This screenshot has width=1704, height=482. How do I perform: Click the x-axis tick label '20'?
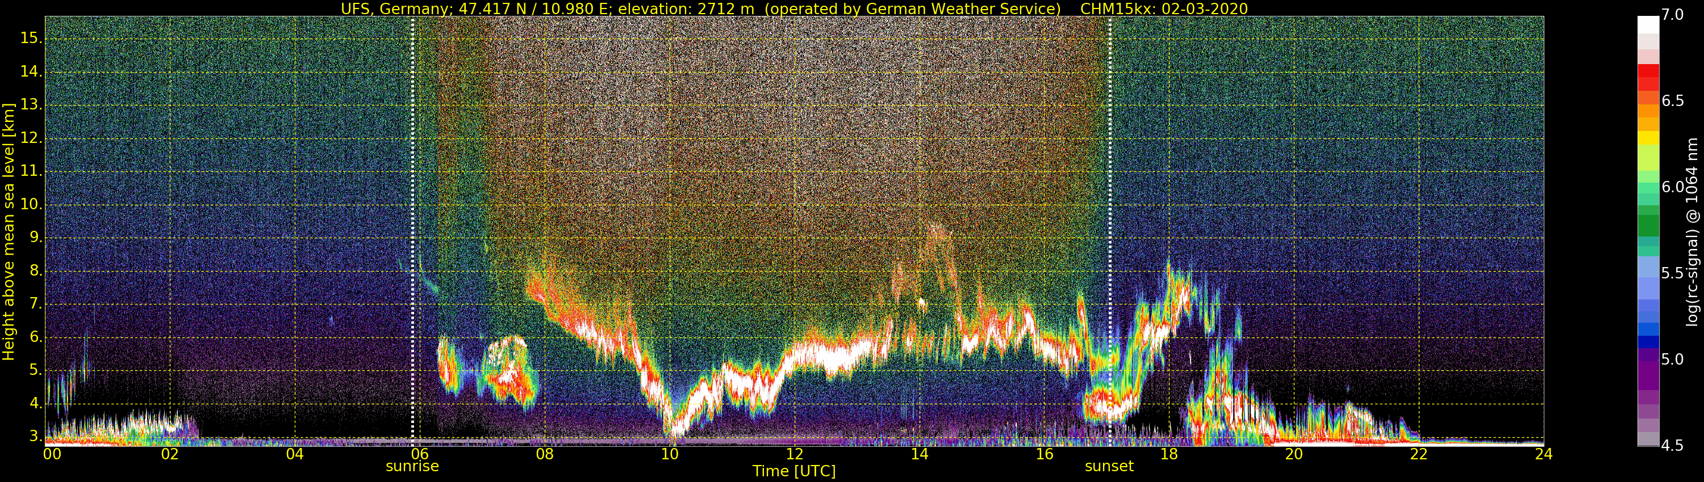(x=1294, y=454)
